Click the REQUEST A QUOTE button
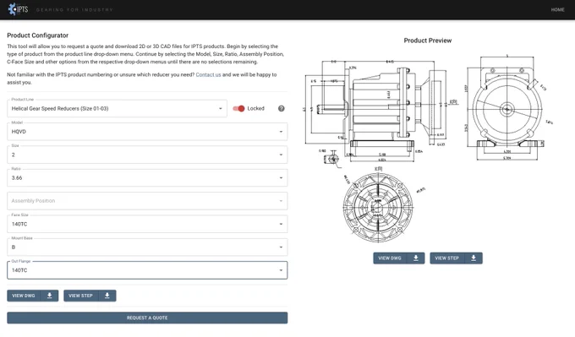This screenshot has height=337, width=575. point(147,318)
